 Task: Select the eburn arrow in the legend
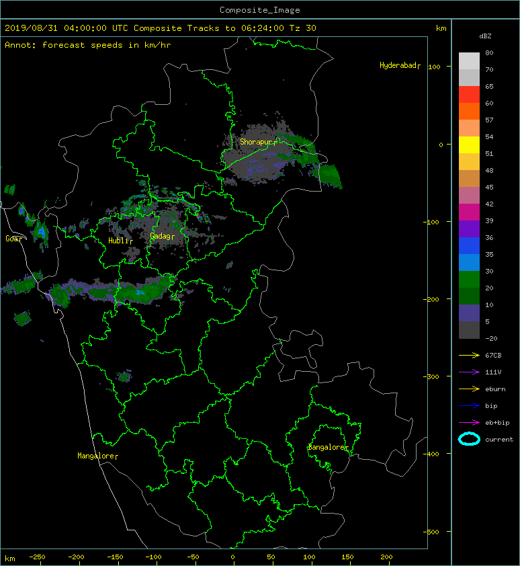(469, 389)
